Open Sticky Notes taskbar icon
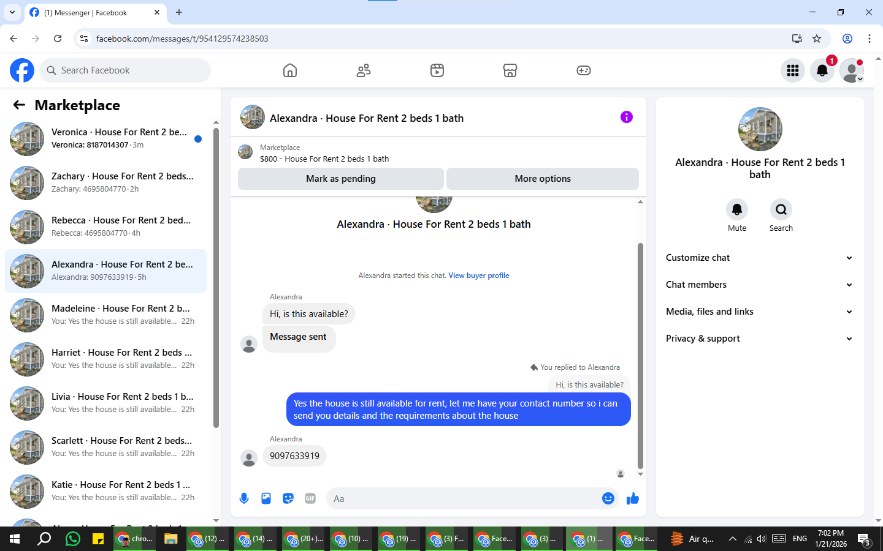 point(98,539)
